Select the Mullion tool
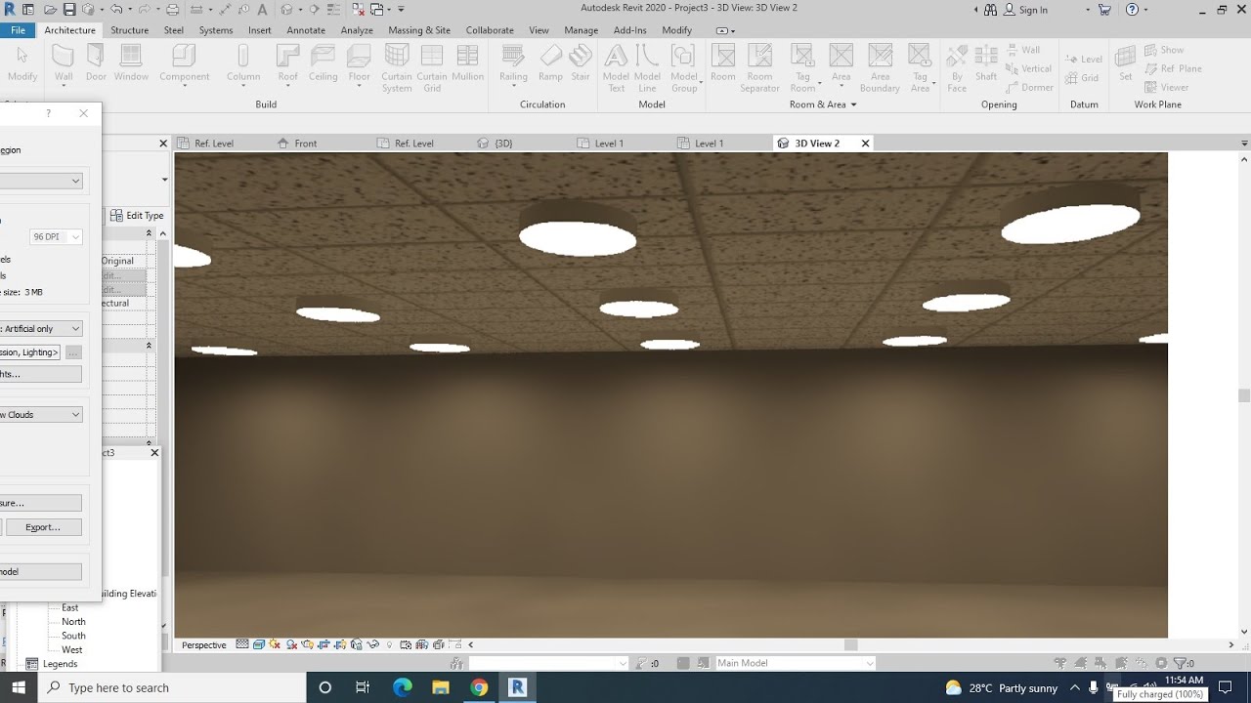 (467, 63)
